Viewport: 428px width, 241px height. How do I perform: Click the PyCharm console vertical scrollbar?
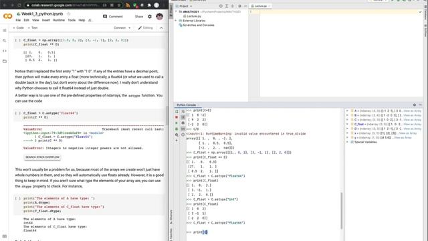click(341, 210)
